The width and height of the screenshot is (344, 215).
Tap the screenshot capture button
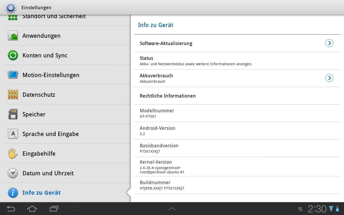(x=75, y=209)
